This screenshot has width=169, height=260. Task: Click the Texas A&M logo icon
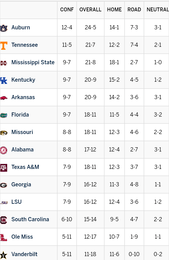[4, 167]
